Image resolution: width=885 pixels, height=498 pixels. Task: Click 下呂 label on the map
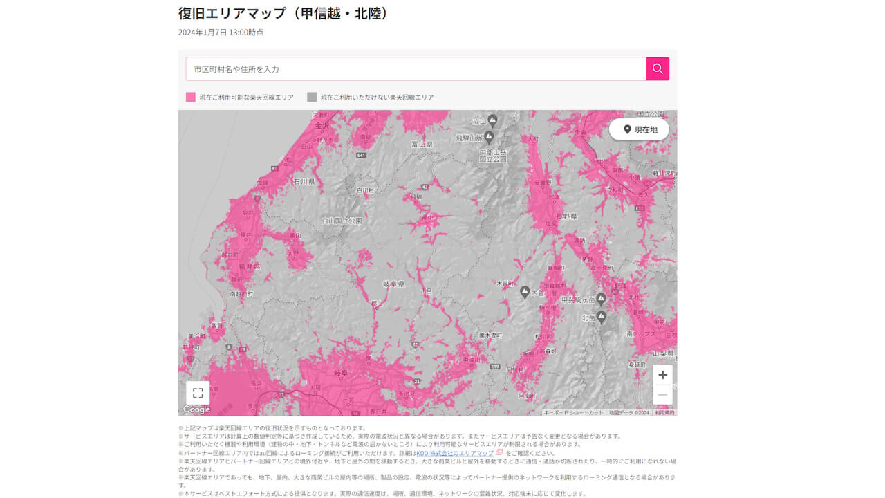(427, 291)
